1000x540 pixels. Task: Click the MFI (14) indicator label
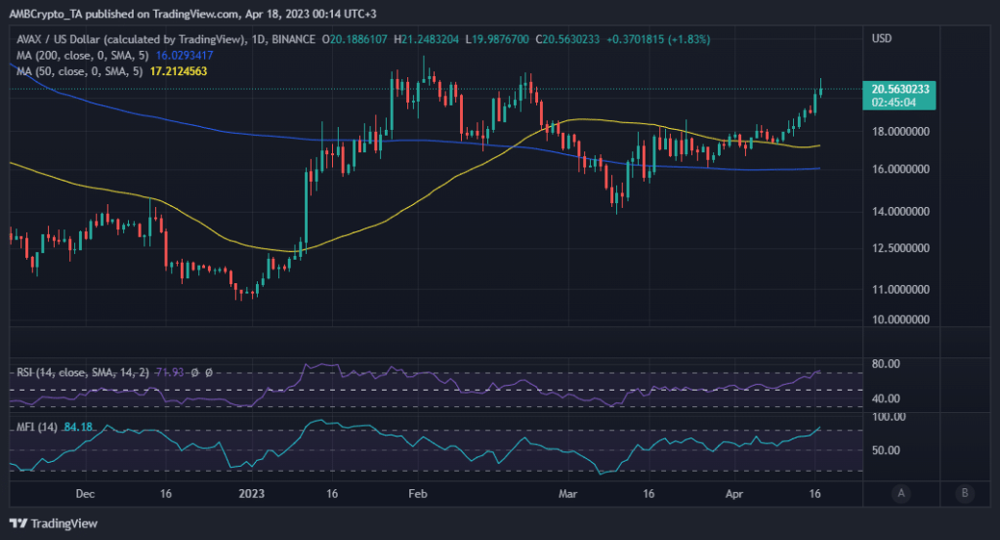pyautogui.click(x=36, y=426)
